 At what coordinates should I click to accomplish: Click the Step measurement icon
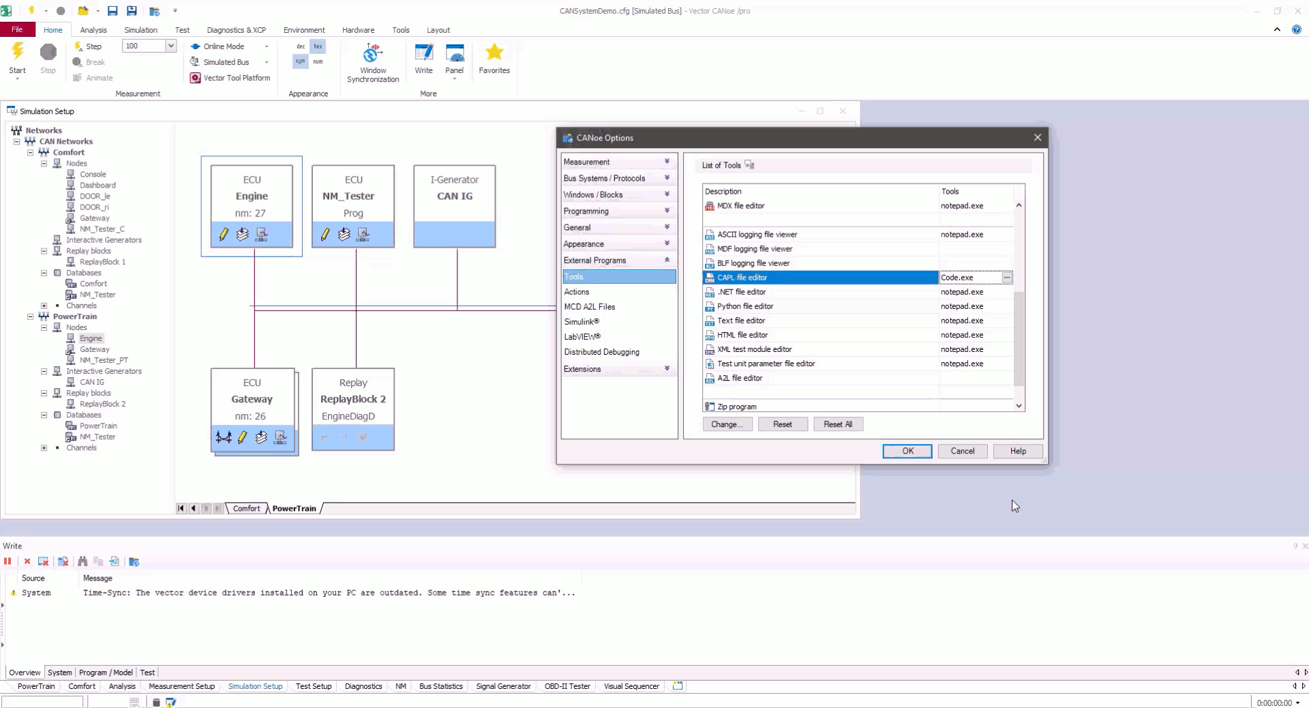click(x=78, y=46)
